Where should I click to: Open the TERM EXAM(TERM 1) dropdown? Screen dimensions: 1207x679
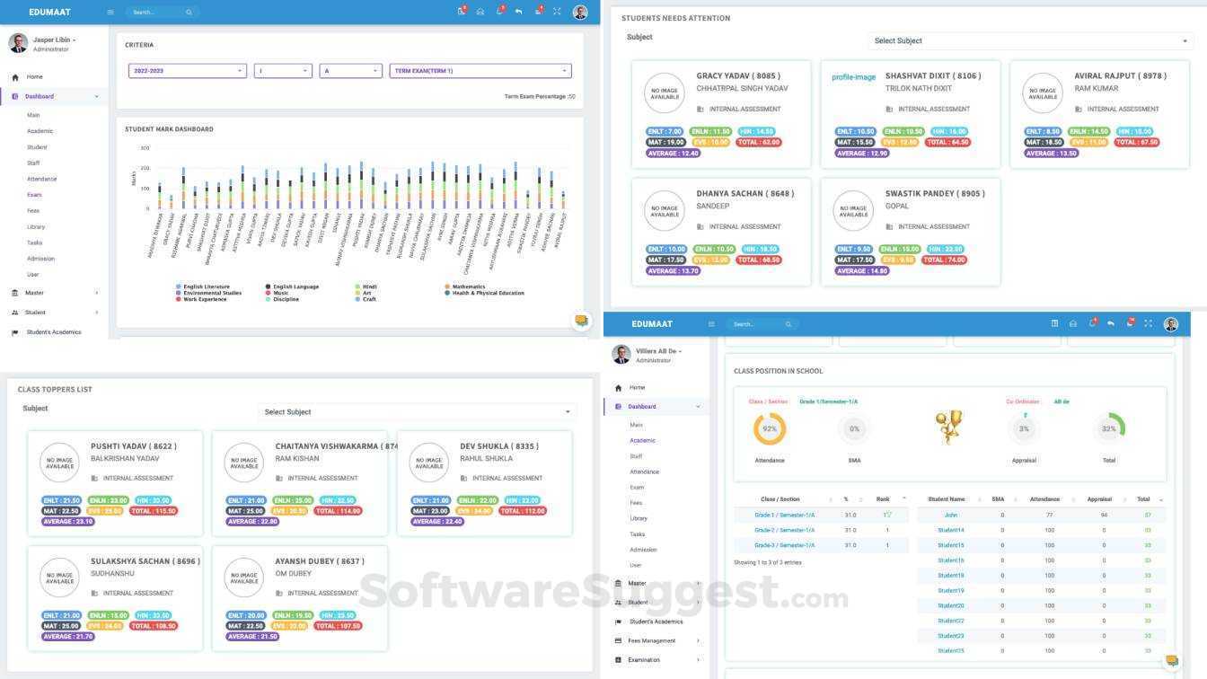pyautogui.click(x=480, y=71)
